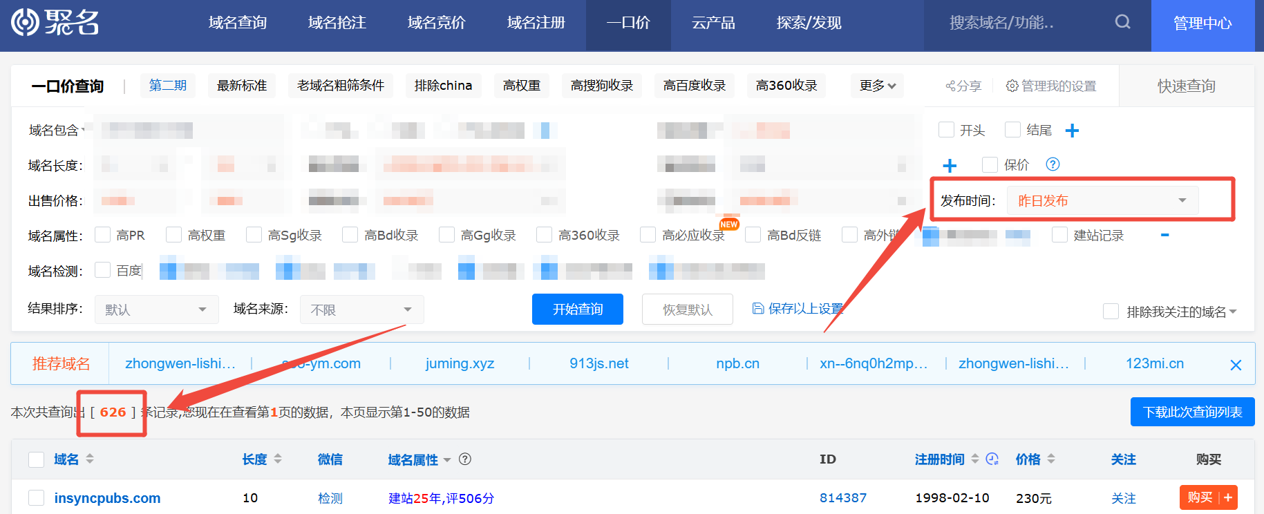
Task: Click the blue minus after 建站记录
Action: [x=1164, y=235]
